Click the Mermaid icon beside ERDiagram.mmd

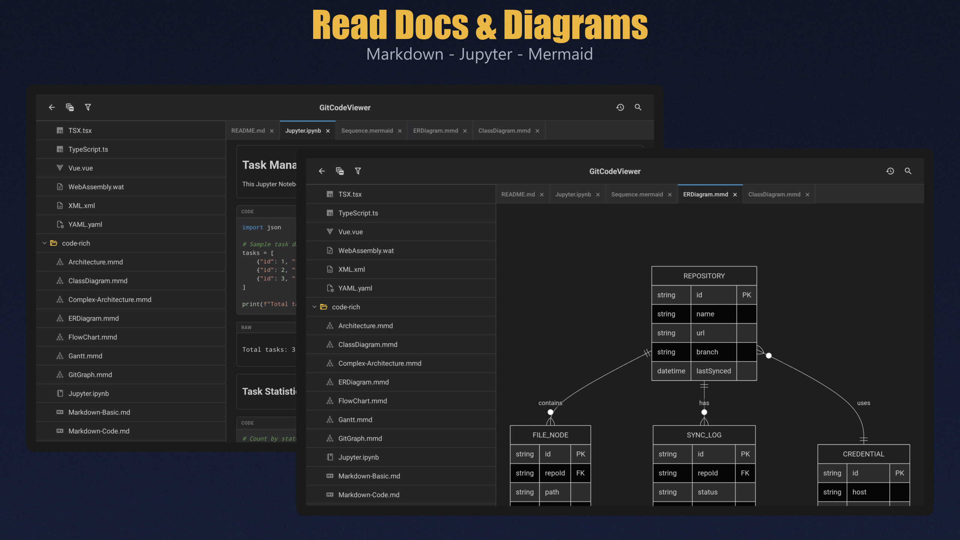point(329,382)
